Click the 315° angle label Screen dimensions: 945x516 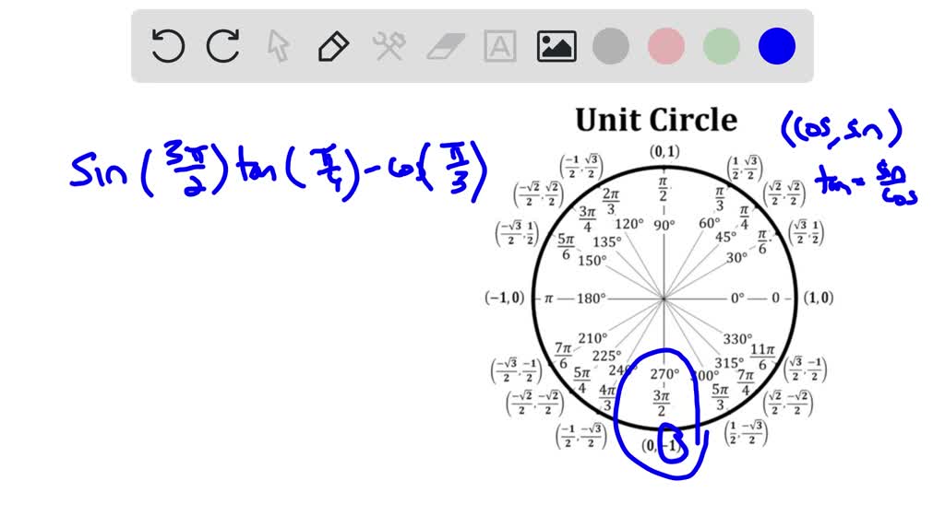tap(729, 363)
